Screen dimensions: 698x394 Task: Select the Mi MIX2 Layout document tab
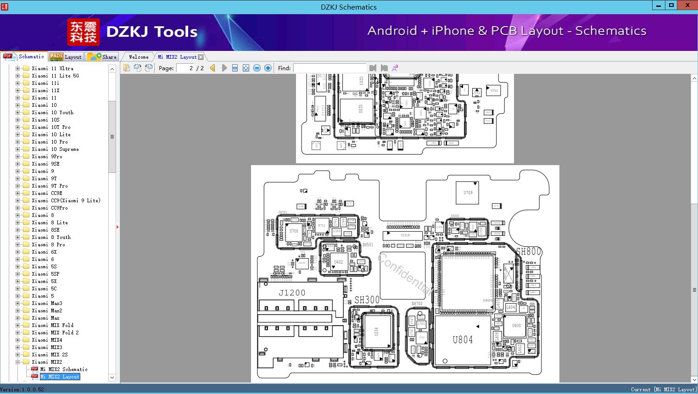point(177,57)
